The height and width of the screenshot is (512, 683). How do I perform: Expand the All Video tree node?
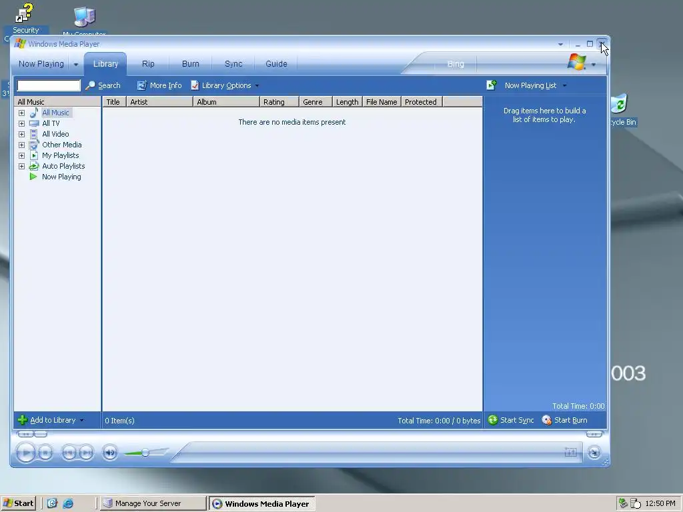point(21,134)
